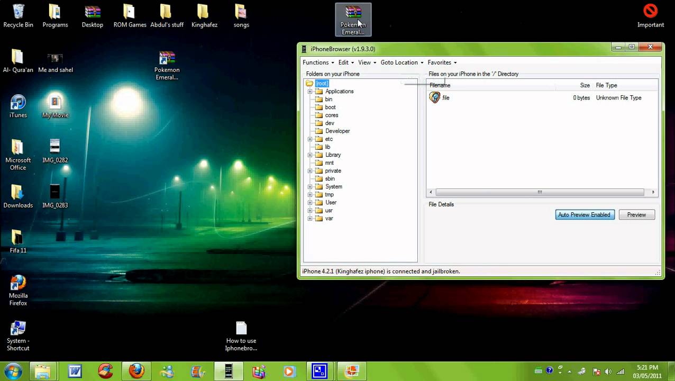675x381 pixels.
Task: Open the Programs folder on desktop
Action: pos(55,16)
